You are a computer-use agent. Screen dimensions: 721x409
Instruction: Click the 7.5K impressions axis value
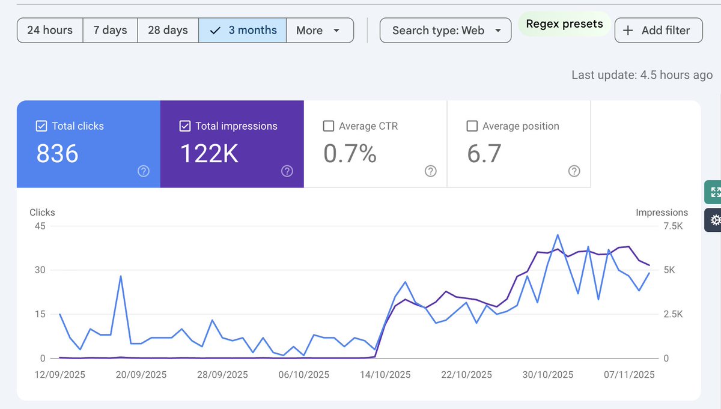tap(673, 226)
